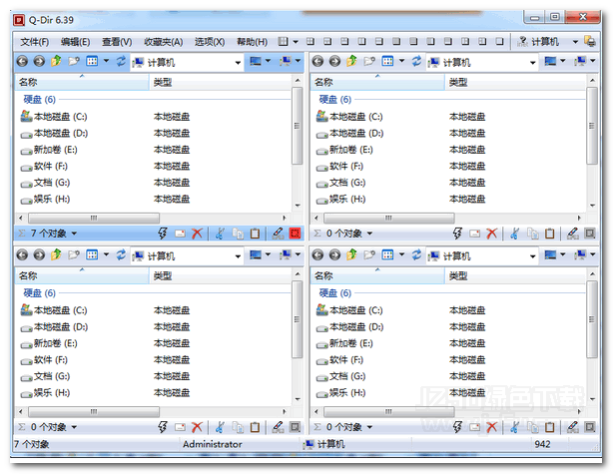Click Delete red X in top-right pane
This screenshot has height=474, width=613.
point(492,234)
